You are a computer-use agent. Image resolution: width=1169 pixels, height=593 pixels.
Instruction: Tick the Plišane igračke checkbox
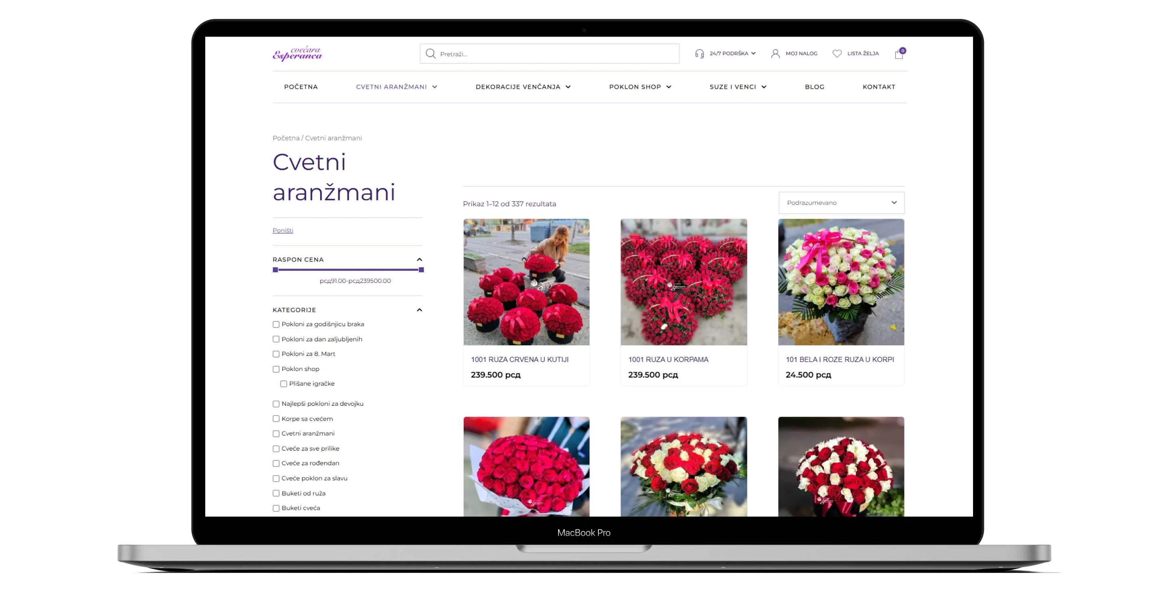283,384
